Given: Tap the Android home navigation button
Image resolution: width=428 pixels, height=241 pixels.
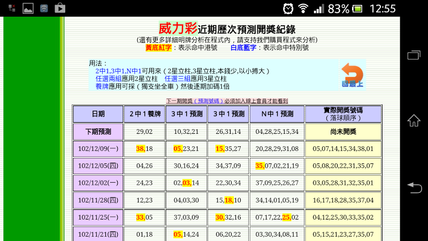Looking at the screenshot, I should [414, 120].
